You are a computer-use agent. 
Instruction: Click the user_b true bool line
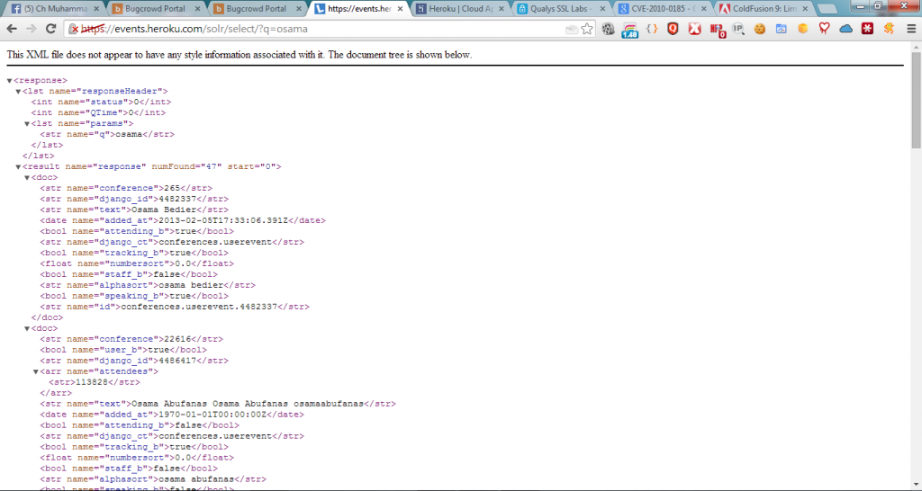click(x=123, y=350)
